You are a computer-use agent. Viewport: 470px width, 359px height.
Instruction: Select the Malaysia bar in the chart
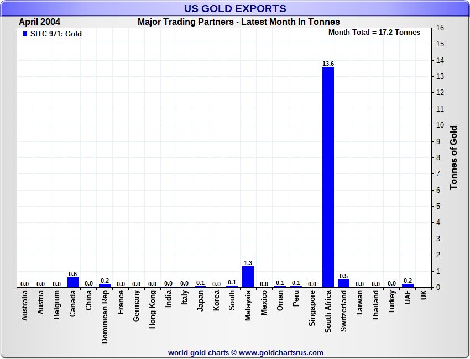(x=248, y=277)
